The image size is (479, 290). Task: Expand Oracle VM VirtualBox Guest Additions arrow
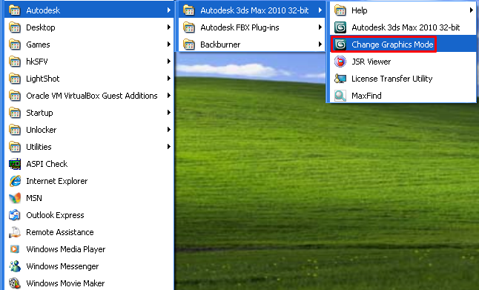point(168,96)
